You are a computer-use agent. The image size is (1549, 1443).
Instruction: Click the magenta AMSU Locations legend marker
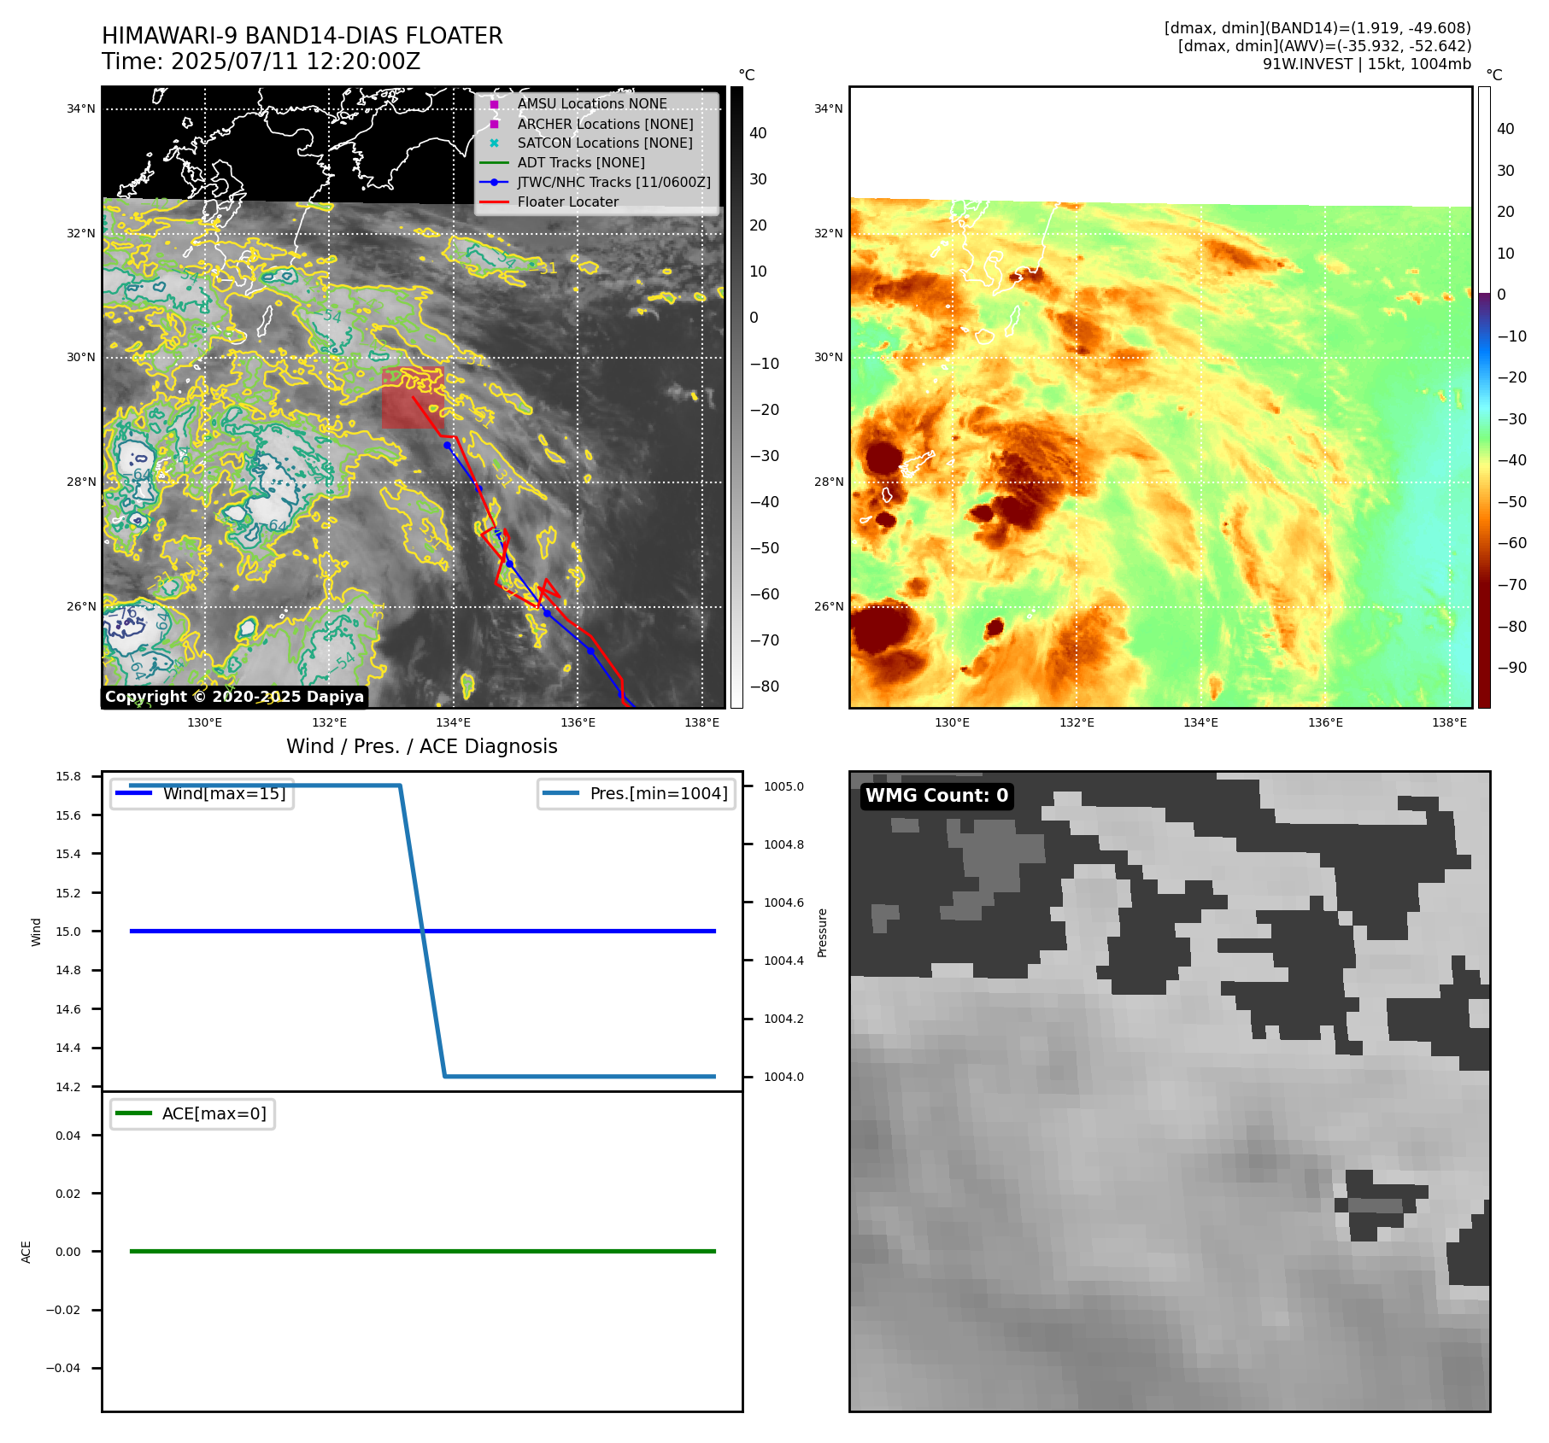(494, 104)
